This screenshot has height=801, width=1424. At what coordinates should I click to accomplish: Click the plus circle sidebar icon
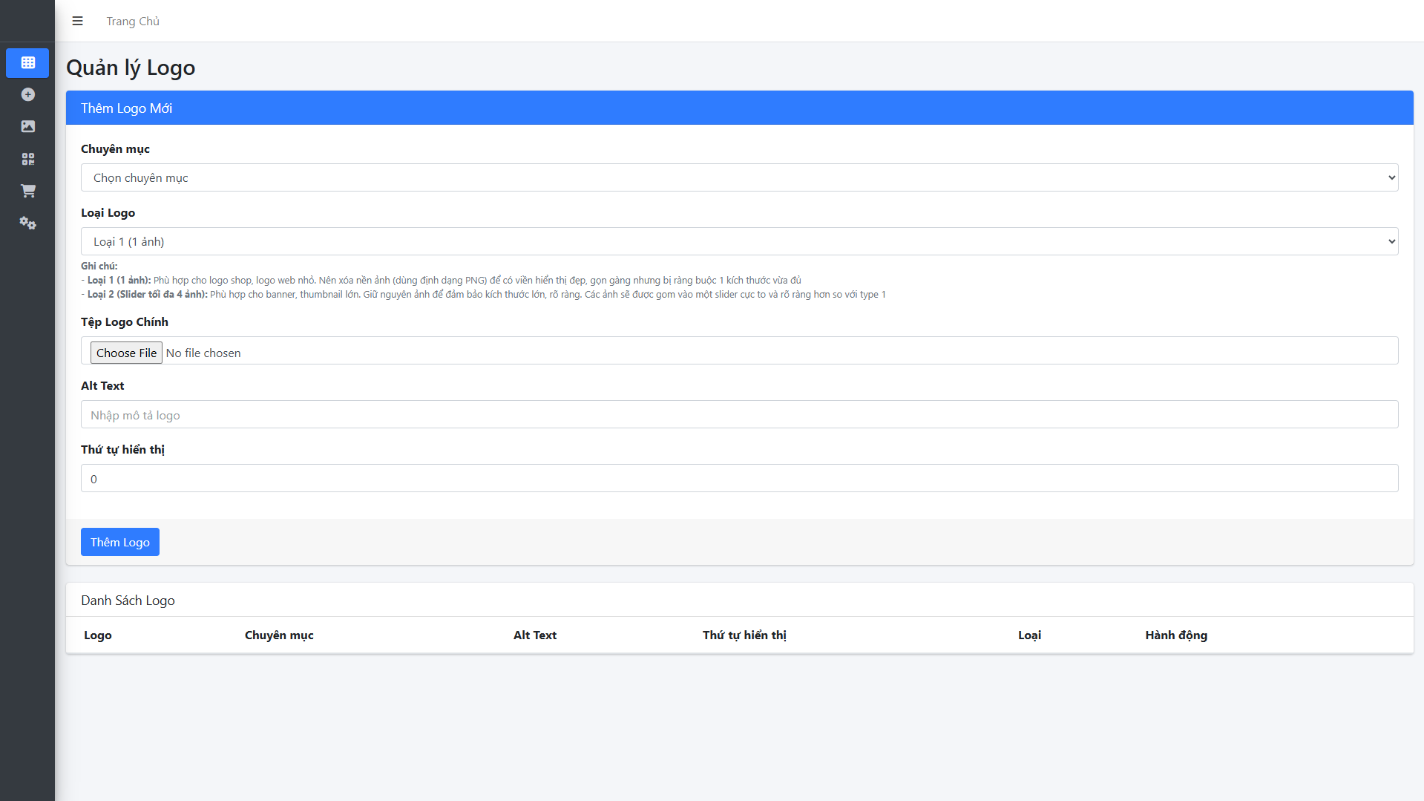click(27, 94)
